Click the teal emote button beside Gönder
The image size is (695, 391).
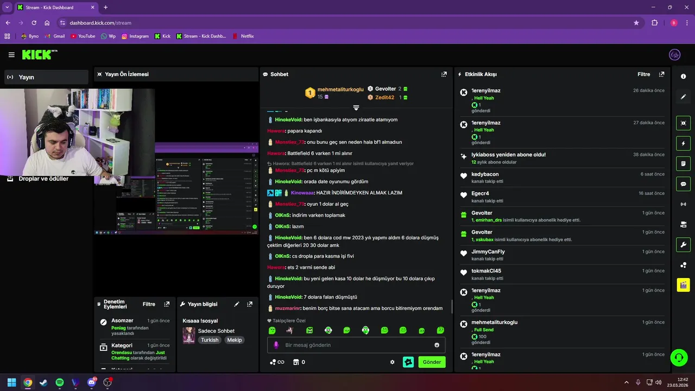pyautogui.click(x=408, y=362)
